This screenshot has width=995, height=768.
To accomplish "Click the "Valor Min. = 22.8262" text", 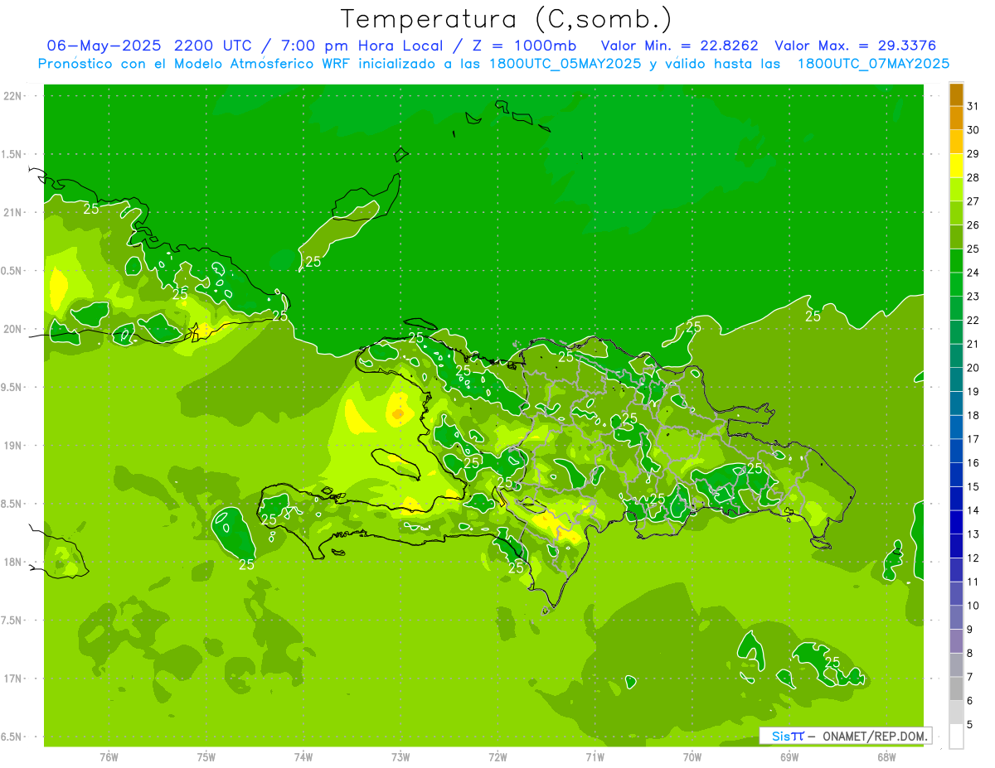I will click(679, 46).
